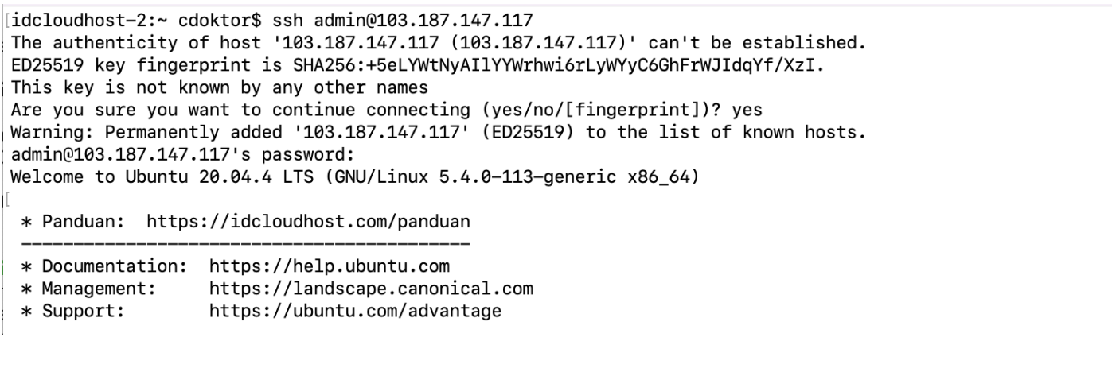
Task: Click the "Documentation:" label
Action: coord(111,265)
